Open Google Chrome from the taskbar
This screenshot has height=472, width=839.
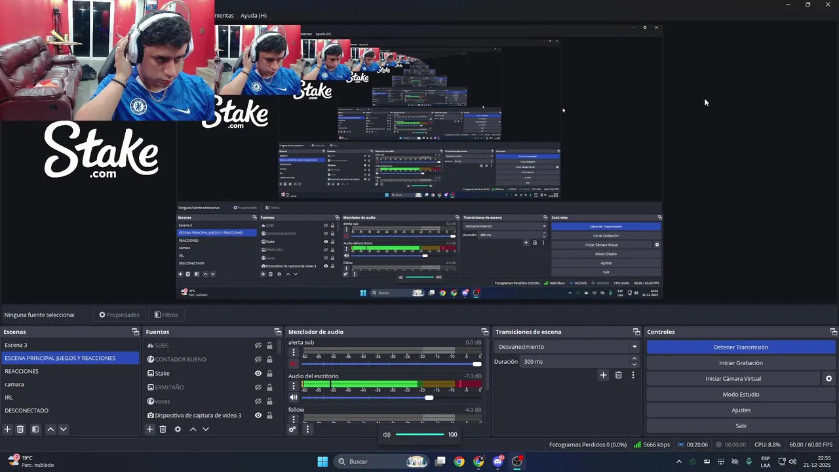[459, 462]
